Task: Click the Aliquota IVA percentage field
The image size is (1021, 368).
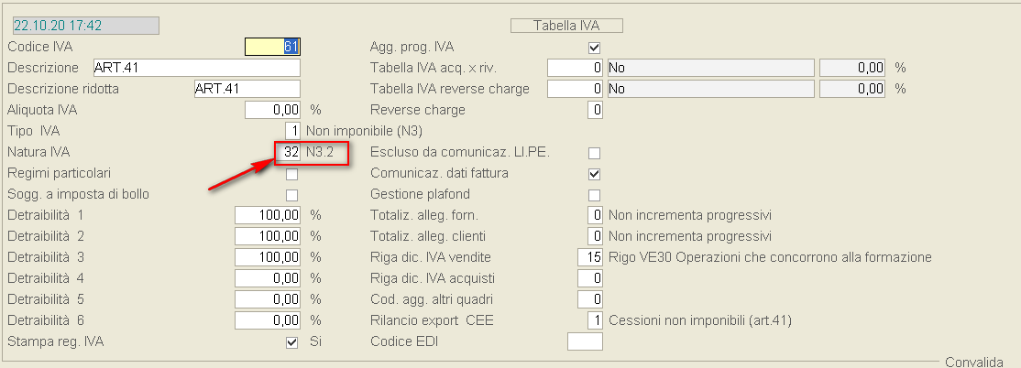Action: [272, 110]
